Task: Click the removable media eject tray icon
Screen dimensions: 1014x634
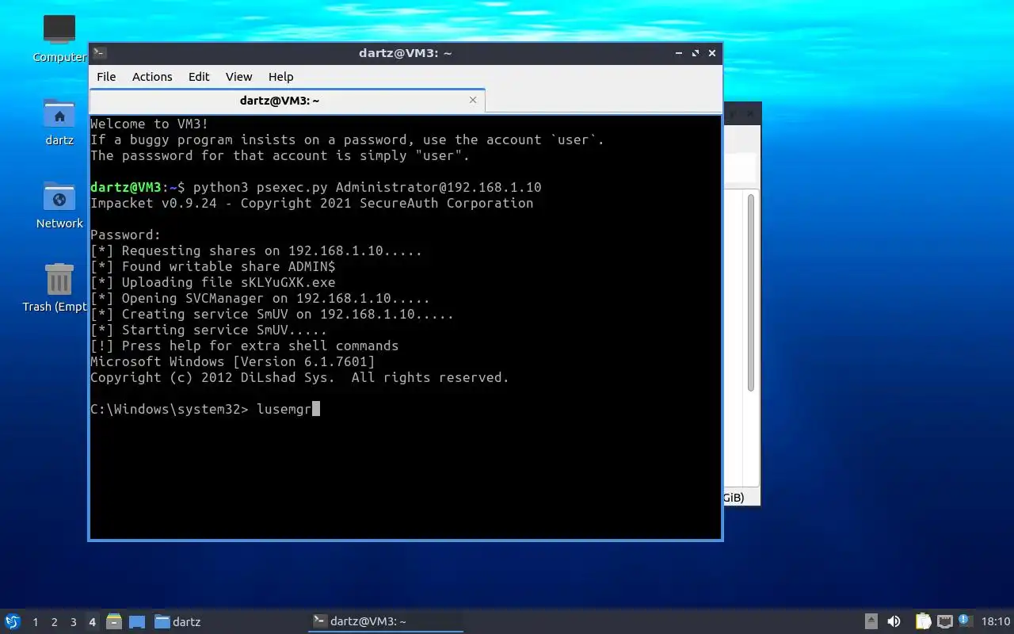Action: point(871,621)
